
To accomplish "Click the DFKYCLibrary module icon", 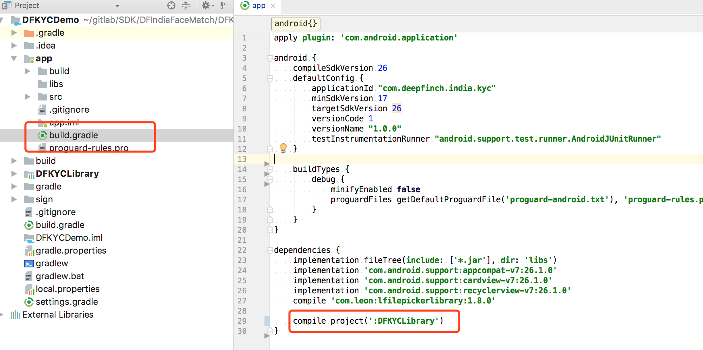I will pyautogui.click(x=29, y=174).
